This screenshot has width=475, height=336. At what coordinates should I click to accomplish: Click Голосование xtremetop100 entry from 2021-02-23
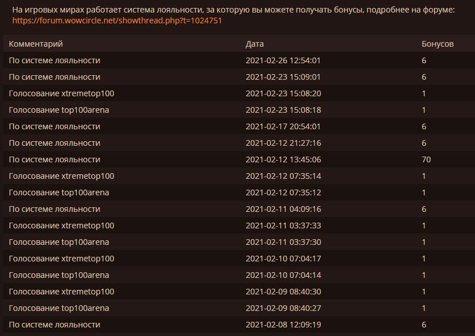pos(62,93)
